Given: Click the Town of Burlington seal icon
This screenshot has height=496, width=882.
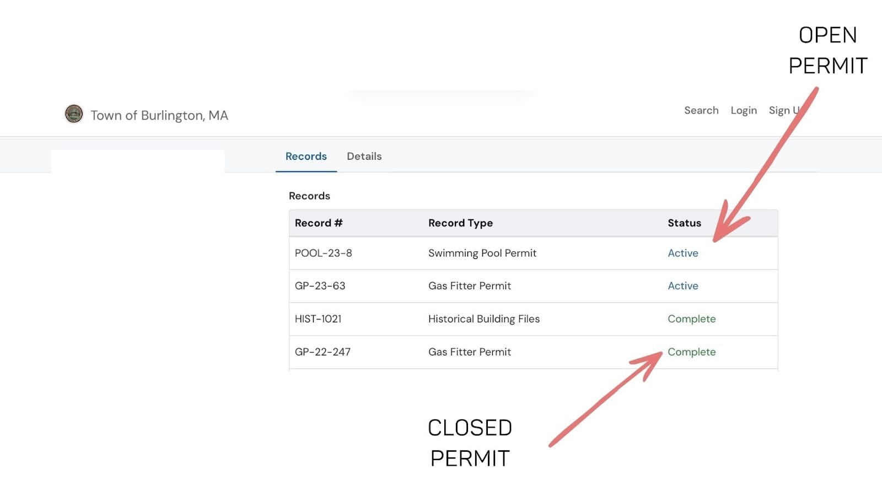Looking at the screenshot, I should (x=74, y=114).
